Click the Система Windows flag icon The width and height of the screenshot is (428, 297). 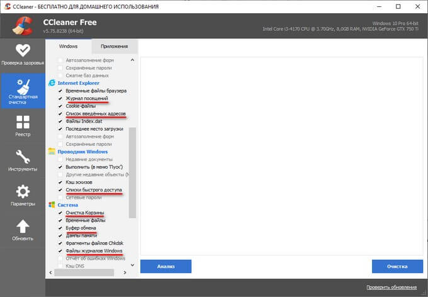click(x=52, y=205)
